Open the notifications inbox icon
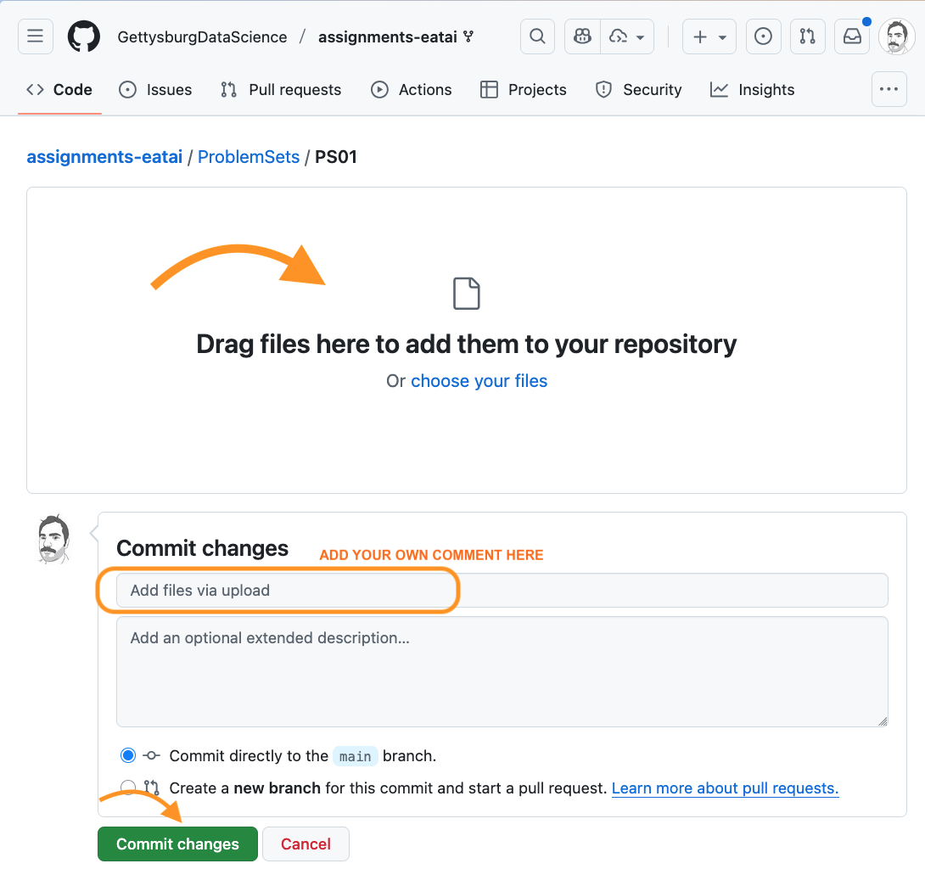The image size is (925, 869). point(851,36)
